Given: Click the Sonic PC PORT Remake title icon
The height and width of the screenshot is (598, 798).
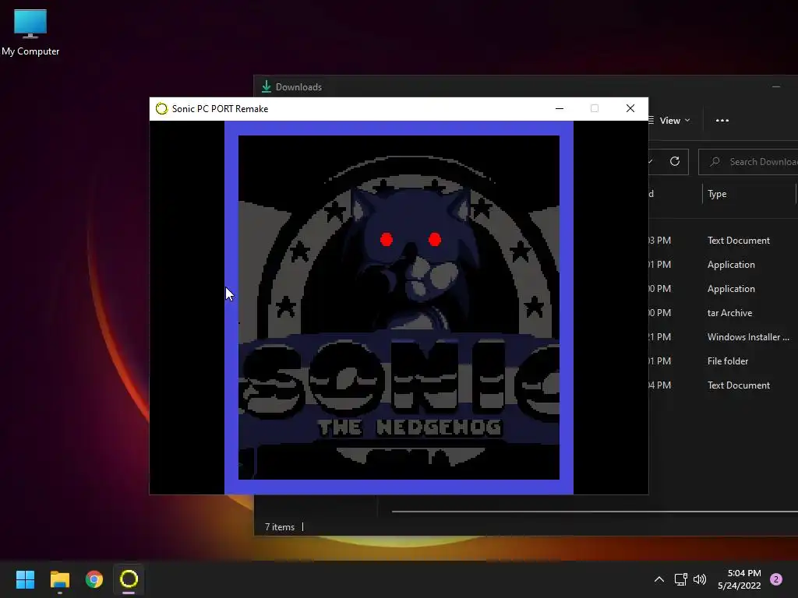Looking at the screenshot, I should 162,109.
